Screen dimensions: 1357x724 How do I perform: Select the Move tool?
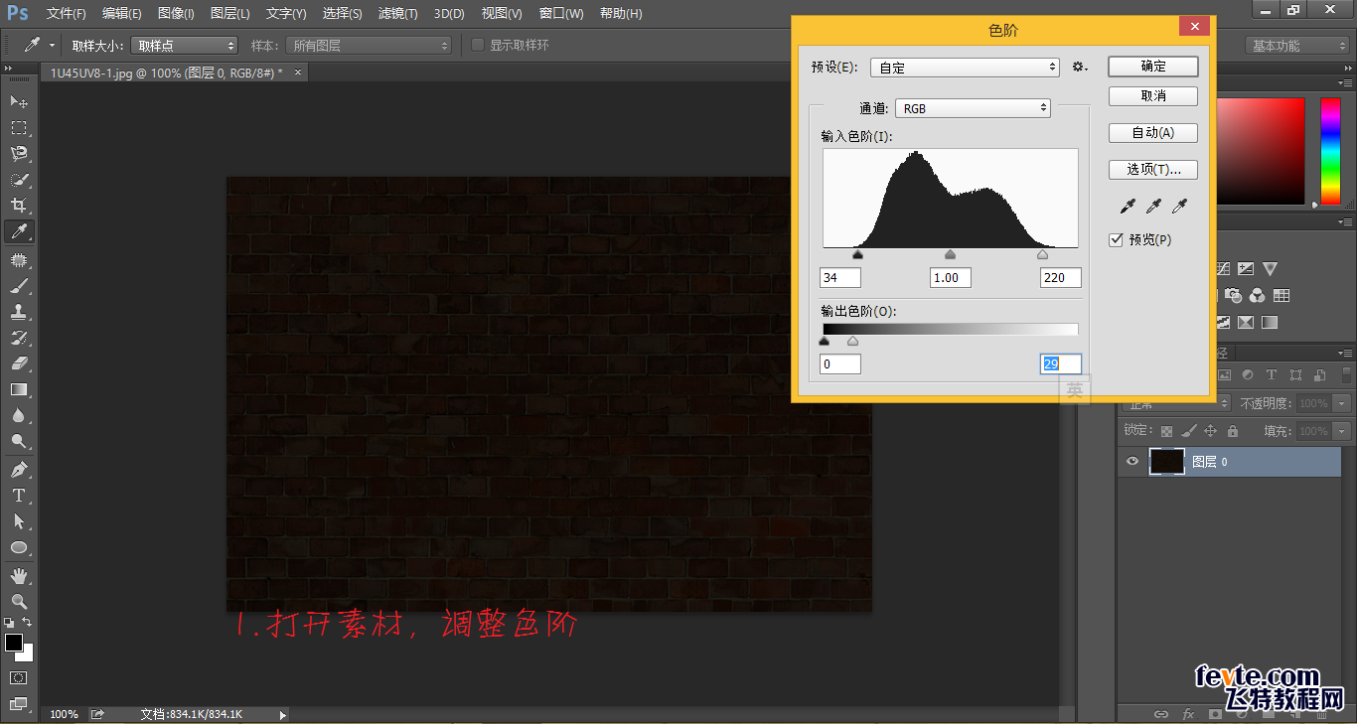[x=19, y=101]
